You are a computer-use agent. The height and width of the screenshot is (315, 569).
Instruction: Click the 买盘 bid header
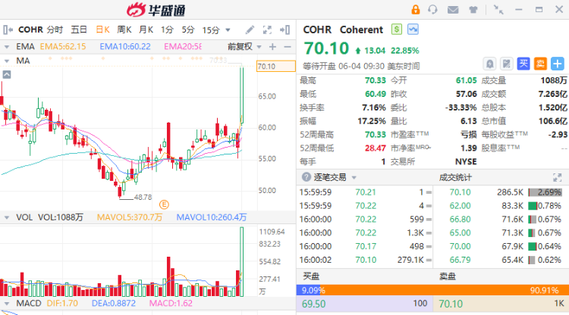[x=311, y=276]
